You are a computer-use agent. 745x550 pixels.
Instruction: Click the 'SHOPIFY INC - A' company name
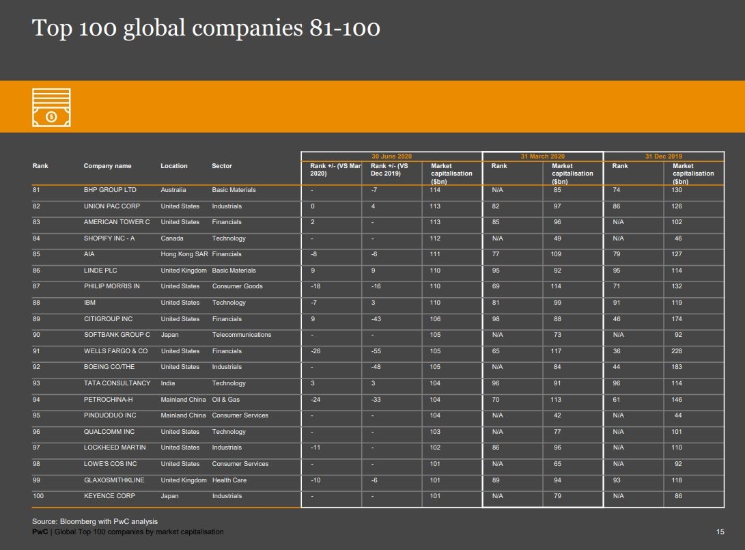point(109,238)
